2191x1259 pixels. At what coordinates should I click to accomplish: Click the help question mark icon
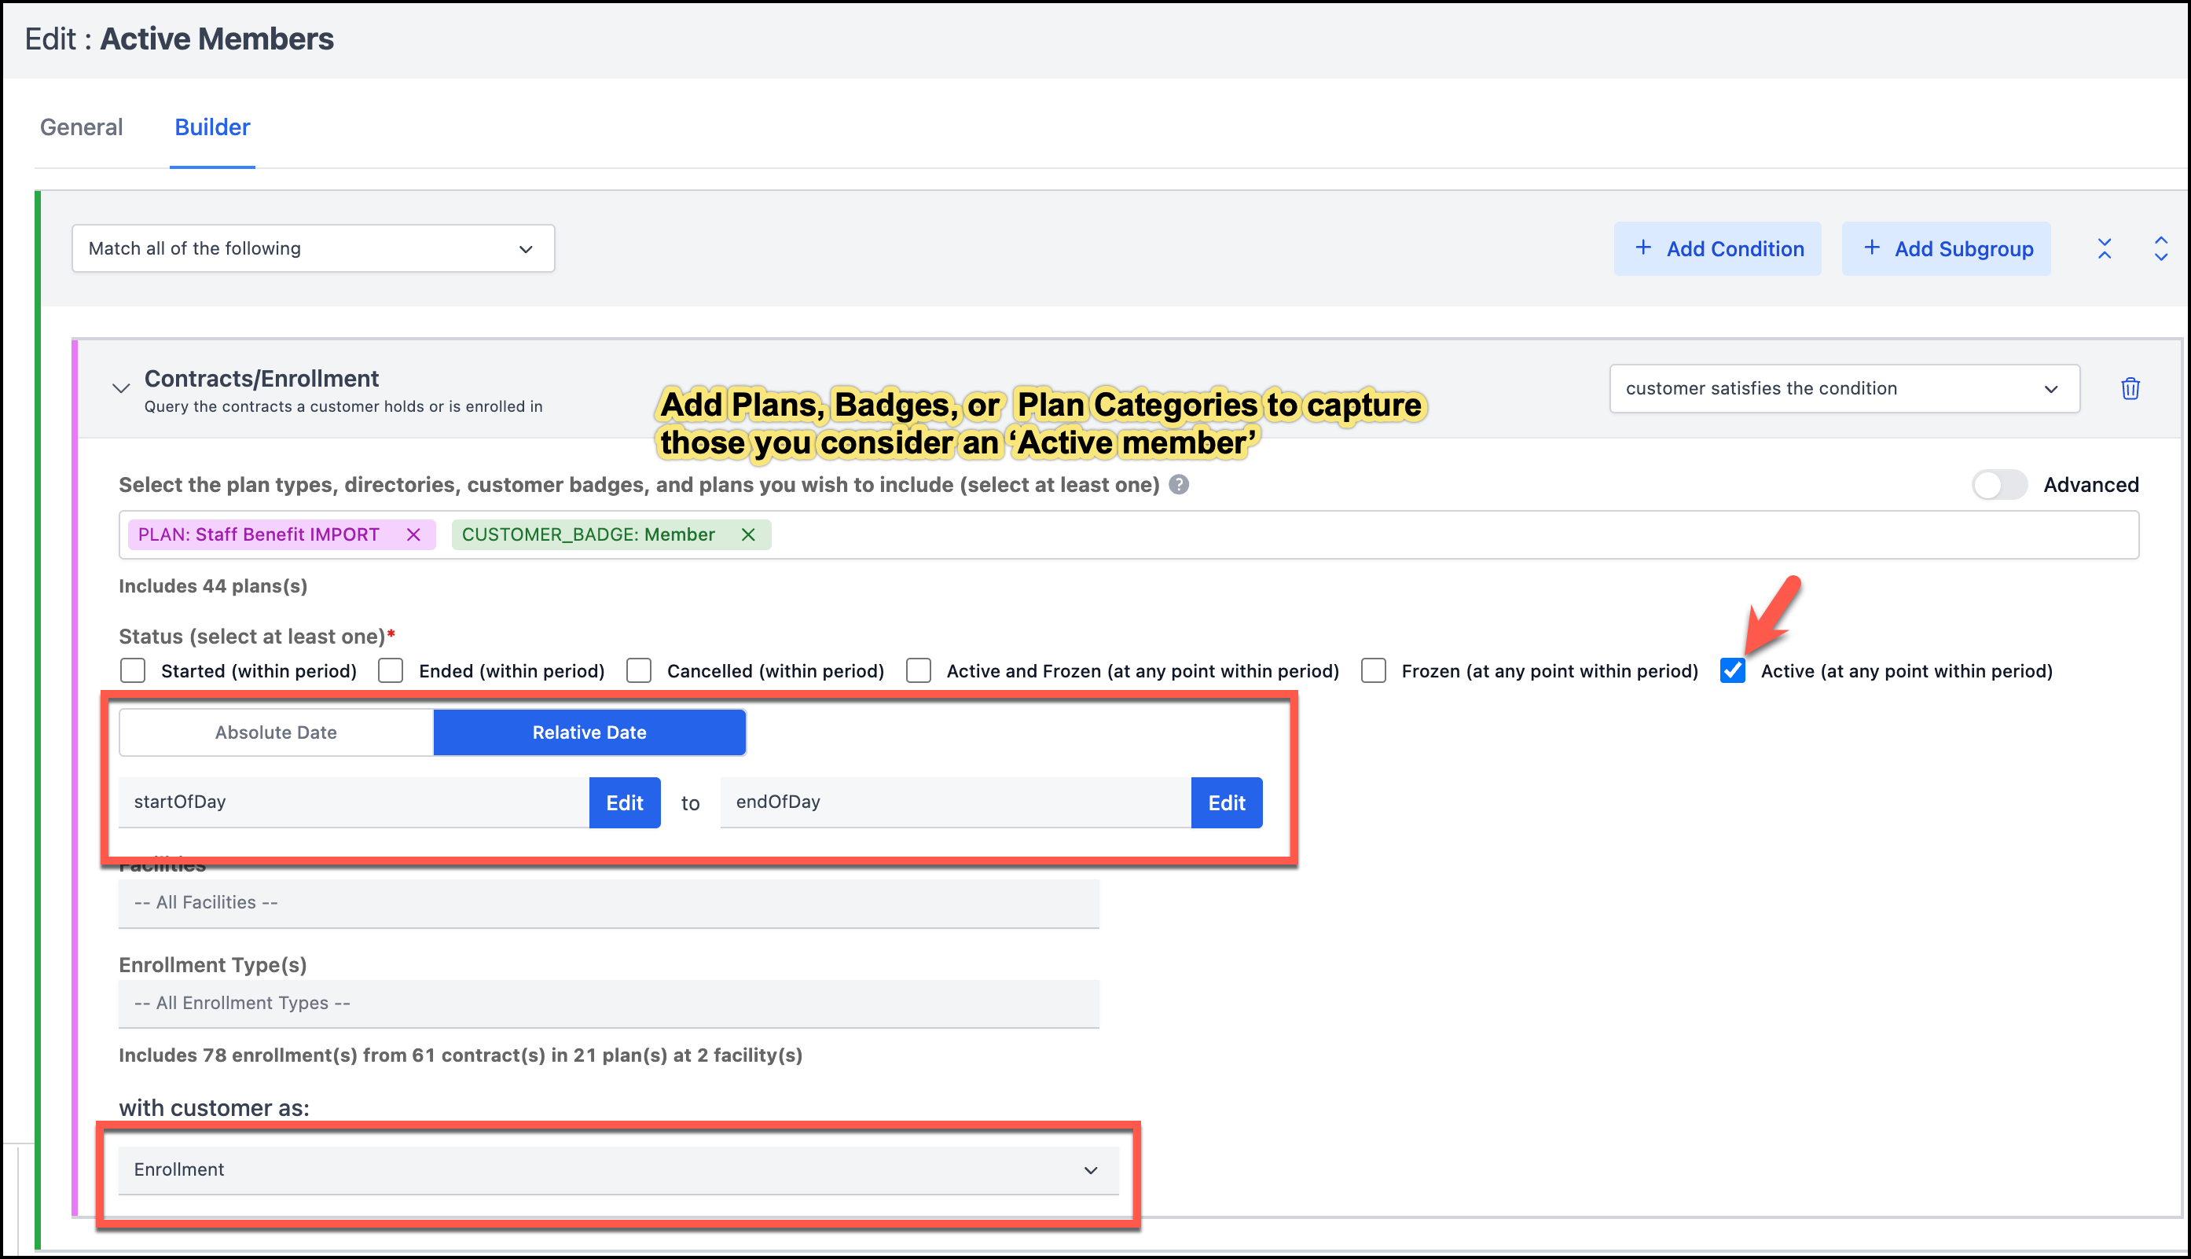coord(1179,484)
